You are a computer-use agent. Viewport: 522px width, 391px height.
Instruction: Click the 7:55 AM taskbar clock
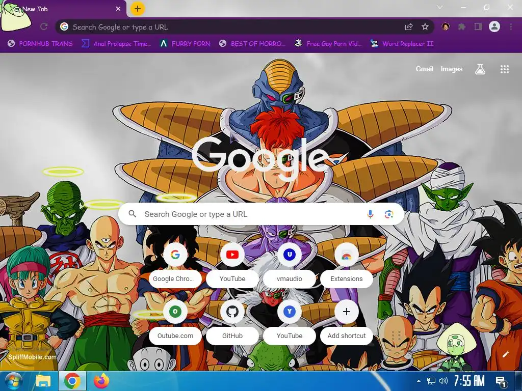[x=469, y=381]
